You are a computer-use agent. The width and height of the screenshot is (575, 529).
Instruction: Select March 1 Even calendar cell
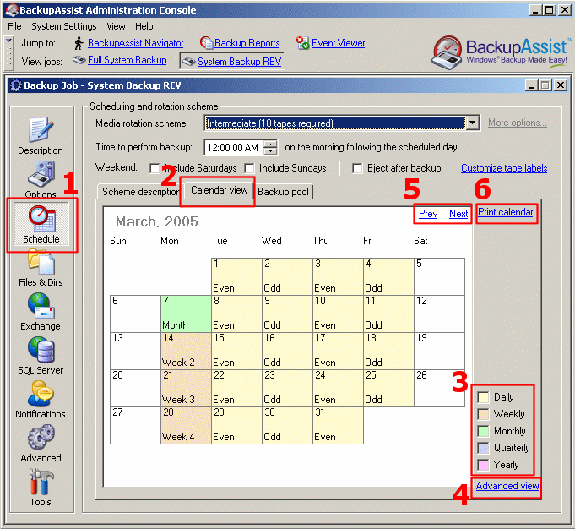pos(236,276)
